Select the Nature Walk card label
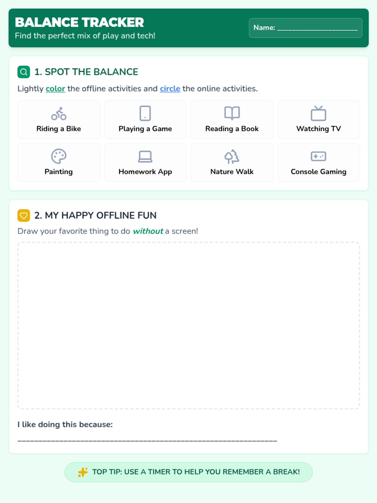This screenshot has height=503, width=377. click(x=232, y=172)
